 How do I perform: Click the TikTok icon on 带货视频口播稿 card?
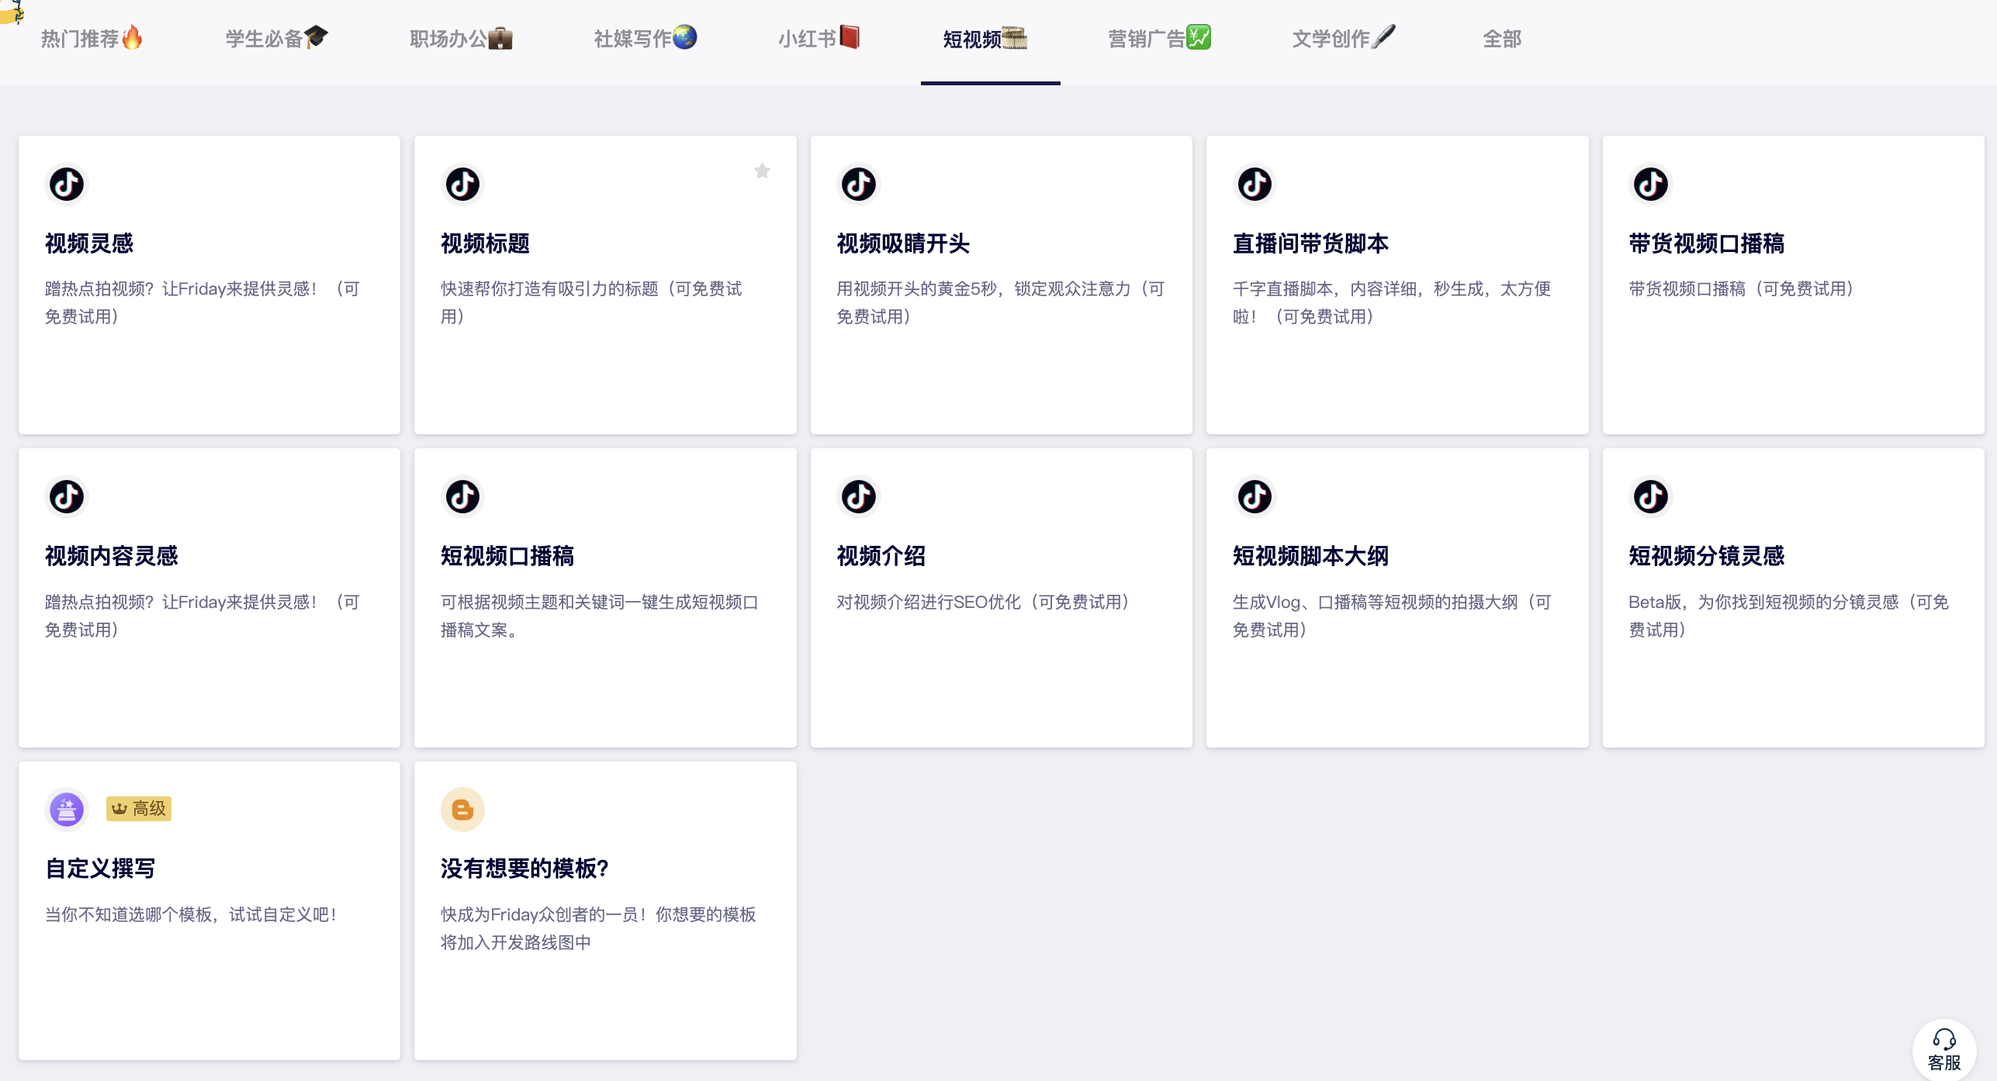coord(1650,185)
